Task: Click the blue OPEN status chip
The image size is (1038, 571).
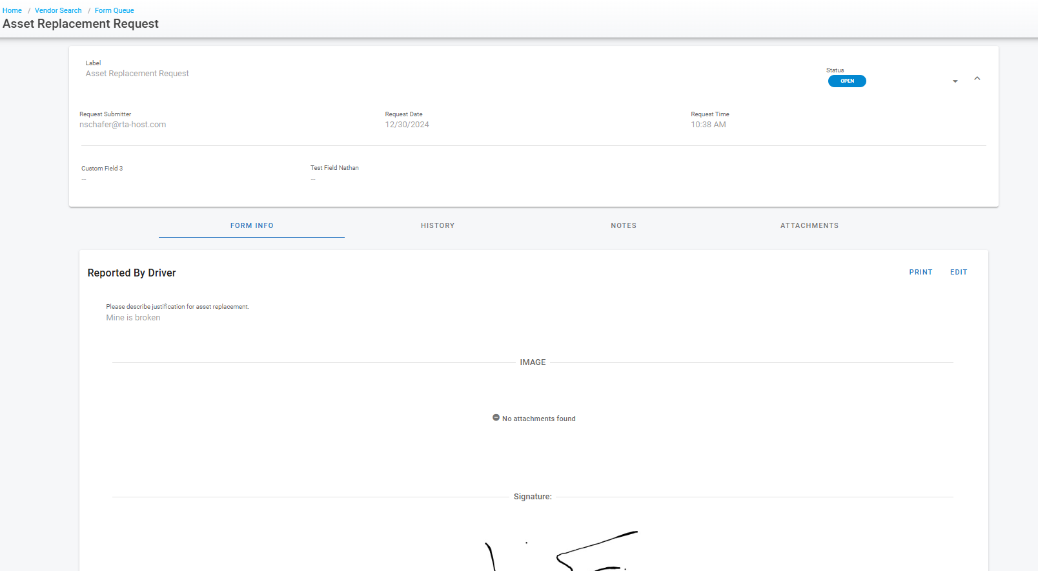Action: click(x=847, y=81)
